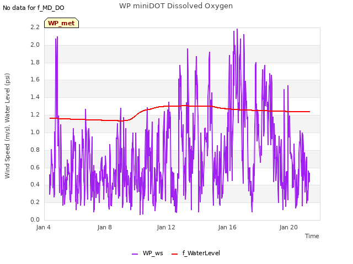Click the Jan 4 x-axis tick label
The width and height of the screenshot is (353, 264).
(x=43, y=227)
